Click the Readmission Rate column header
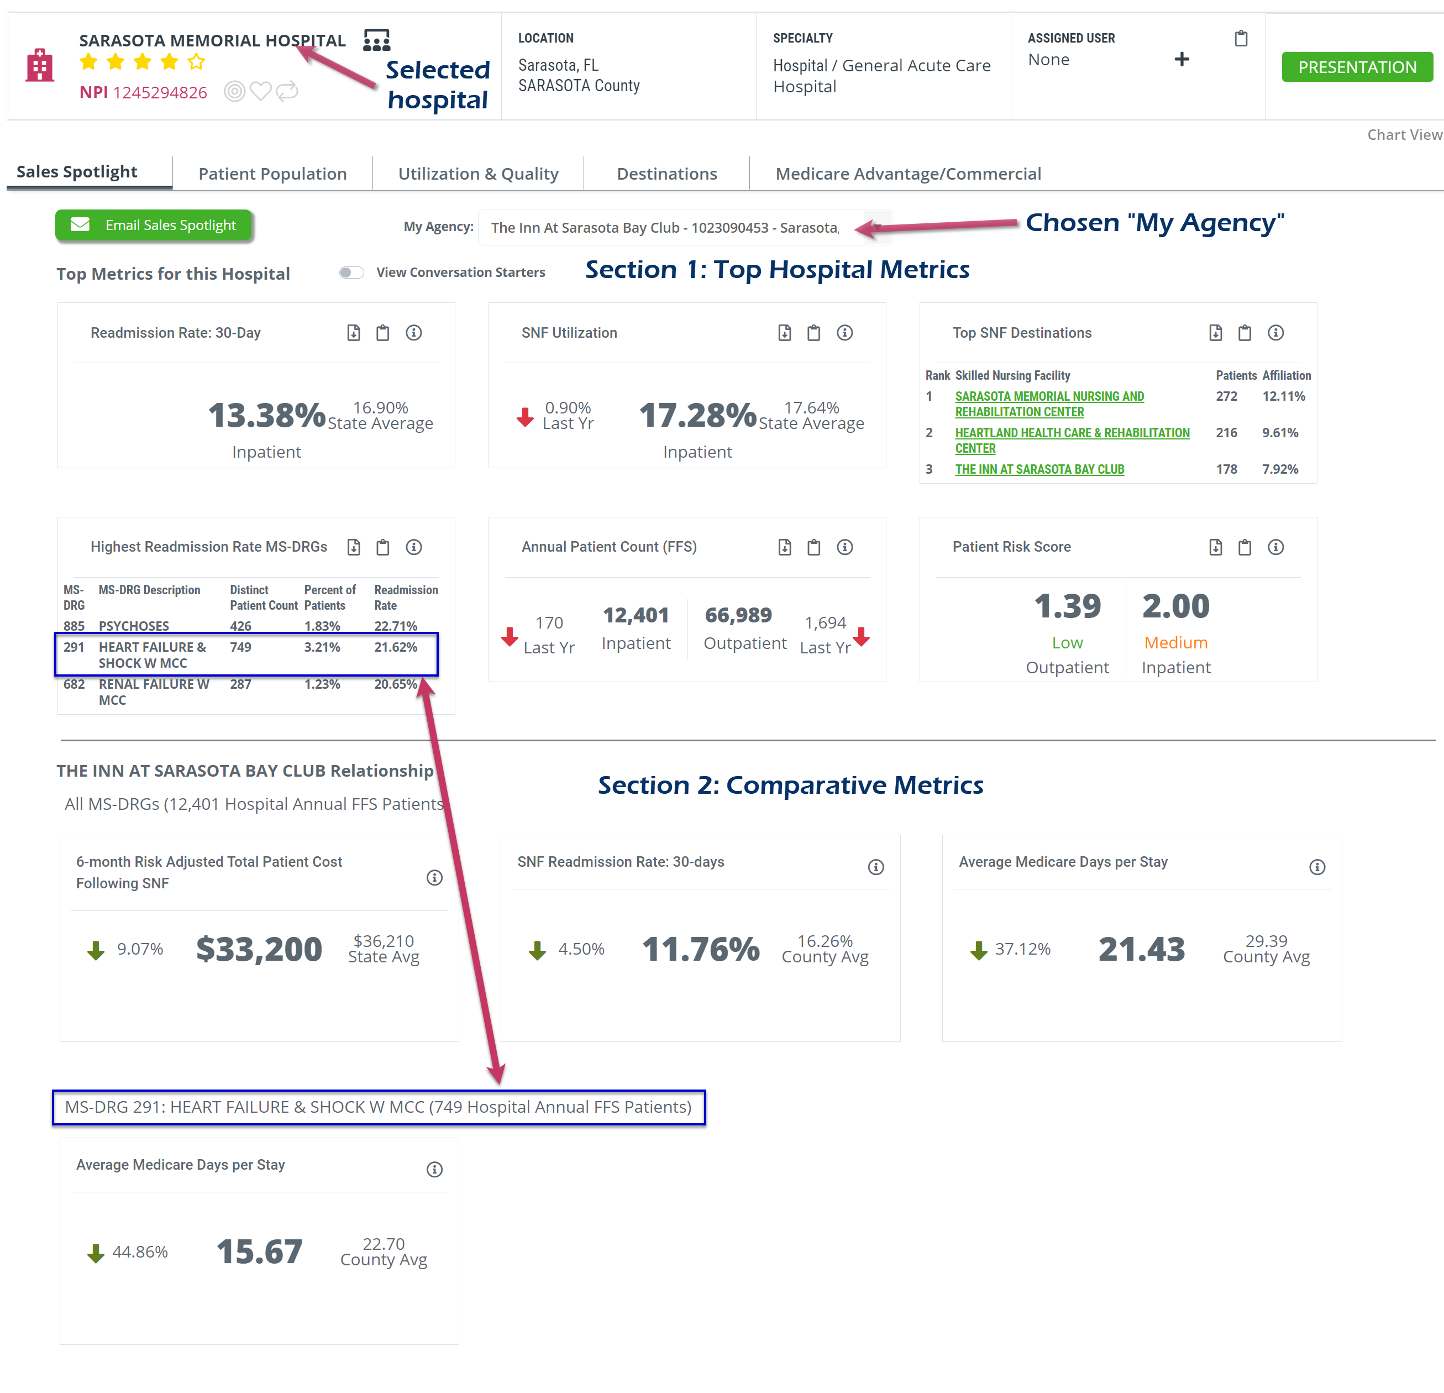Image resolution: width=1444 pixels, height=1393 pixels. pos(406,598)
